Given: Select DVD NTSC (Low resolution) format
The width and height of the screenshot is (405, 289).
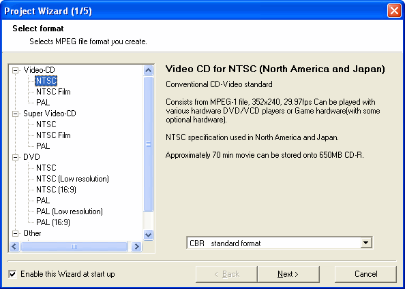Looking at the screenshot, I should (72, 179).
